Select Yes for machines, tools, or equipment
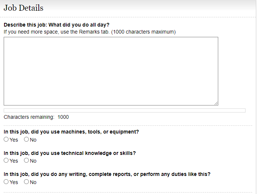The image size is (257, 194). click(x=6, y=139)
